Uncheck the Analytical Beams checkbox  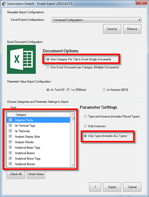point(10,153)
